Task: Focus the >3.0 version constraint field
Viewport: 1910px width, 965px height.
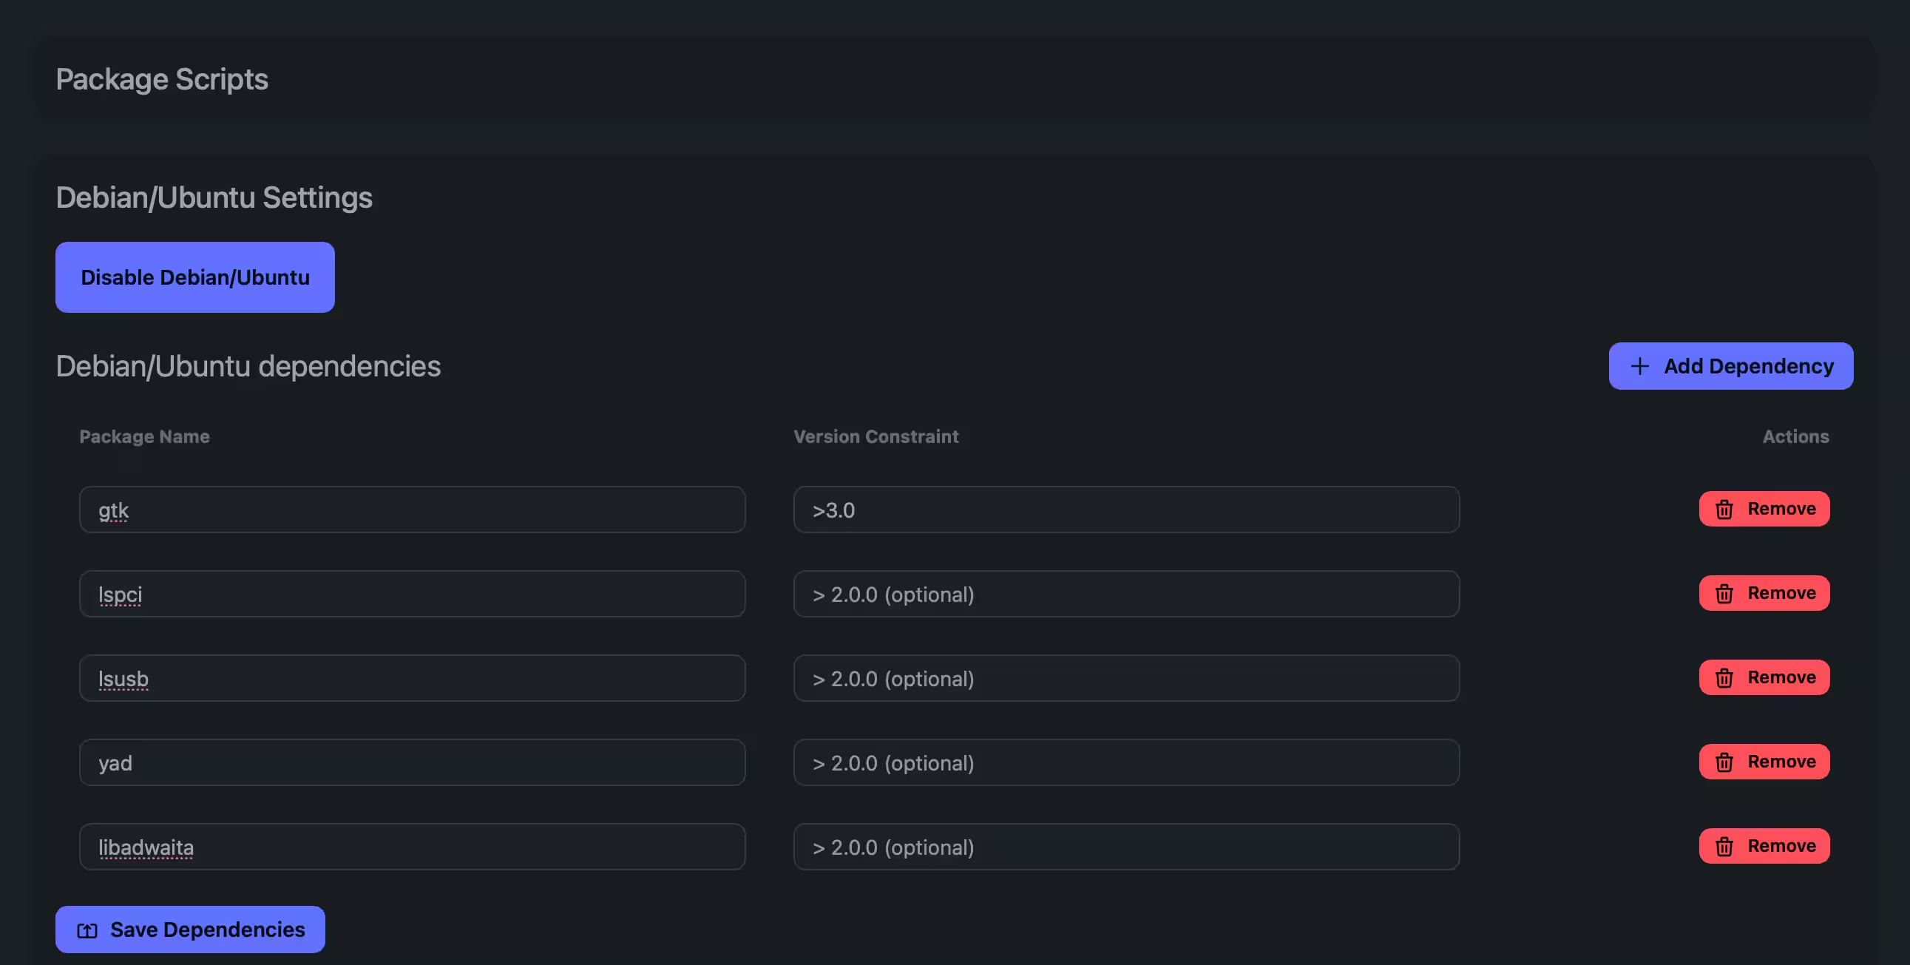Action: click(x=1125, y=509)
